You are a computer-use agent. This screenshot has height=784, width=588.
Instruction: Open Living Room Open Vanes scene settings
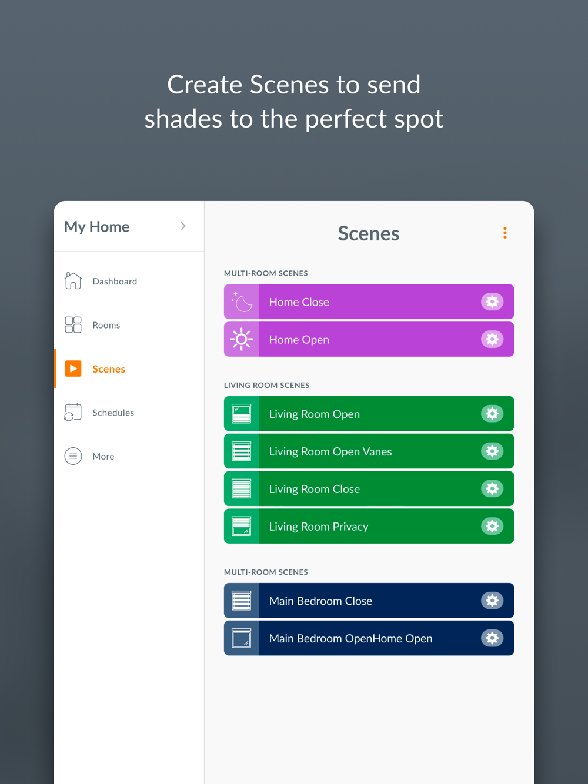coord(492,451)
